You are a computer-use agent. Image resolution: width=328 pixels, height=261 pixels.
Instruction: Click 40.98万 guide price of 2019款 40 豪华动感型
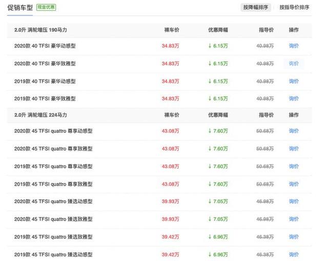point(265,81)
